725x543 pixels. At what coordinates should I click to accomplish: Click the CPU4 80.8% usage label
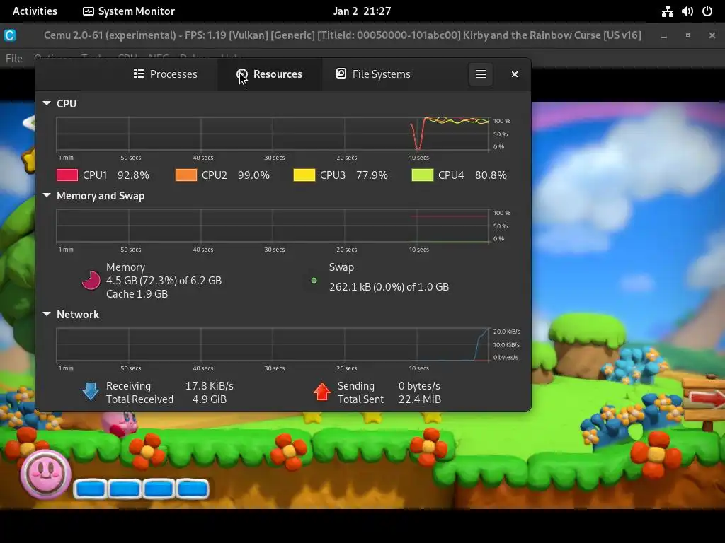click(x=472, y=175)
